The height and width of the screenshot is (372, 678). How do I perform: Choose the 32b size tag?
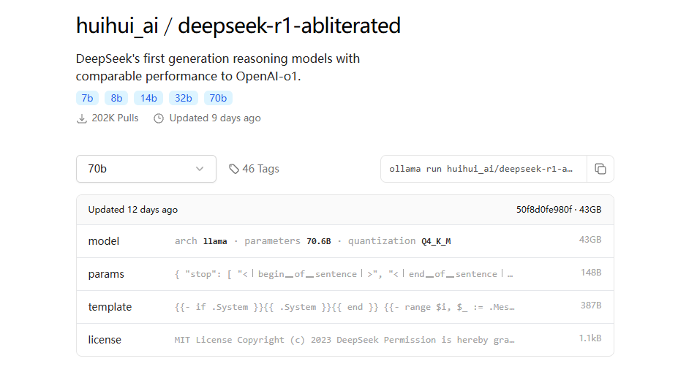tap(184, 98)
